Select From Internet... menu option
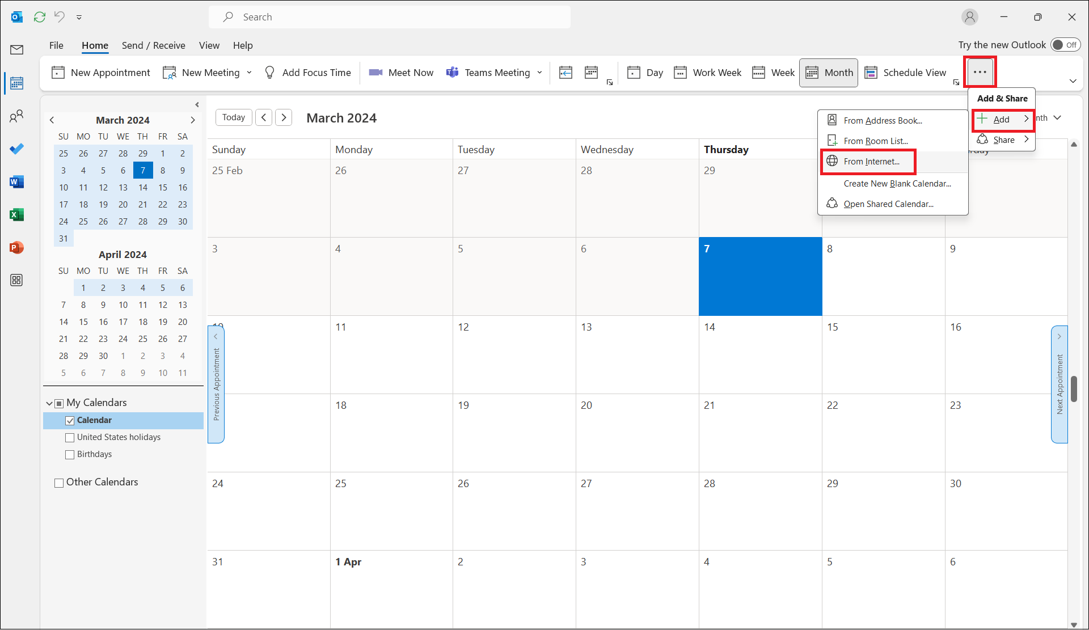The height and width of the screenshot is (630, 1089). tap(871, 162)
